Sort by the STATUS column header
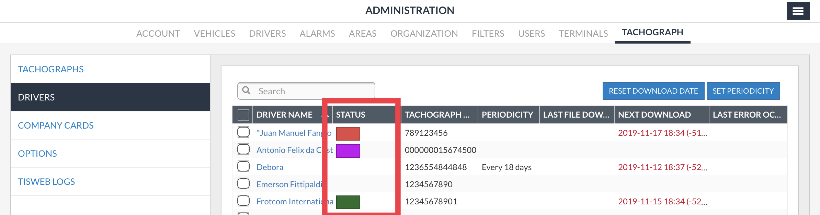820x215 pixels. click(x=351, y=115)
